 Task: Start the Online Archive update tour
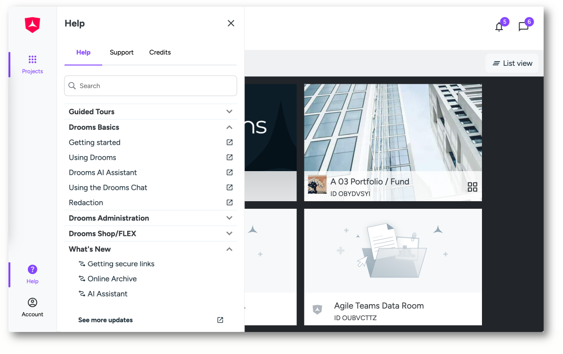click(112, 279)
